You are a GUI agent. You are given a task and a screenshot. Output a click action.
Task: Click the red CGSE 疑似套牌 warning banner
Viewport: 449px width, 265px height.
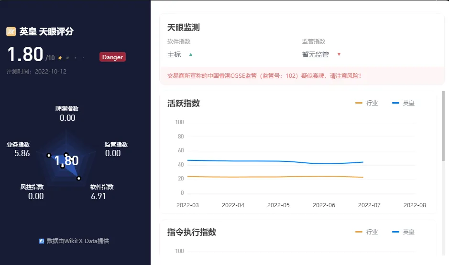pos(302,76)
